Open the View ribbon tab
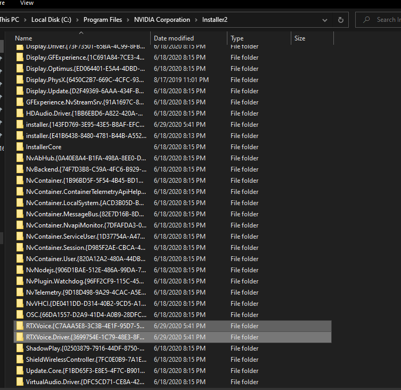401x390 pixels. pyautogui.click(x=27, y=3)
